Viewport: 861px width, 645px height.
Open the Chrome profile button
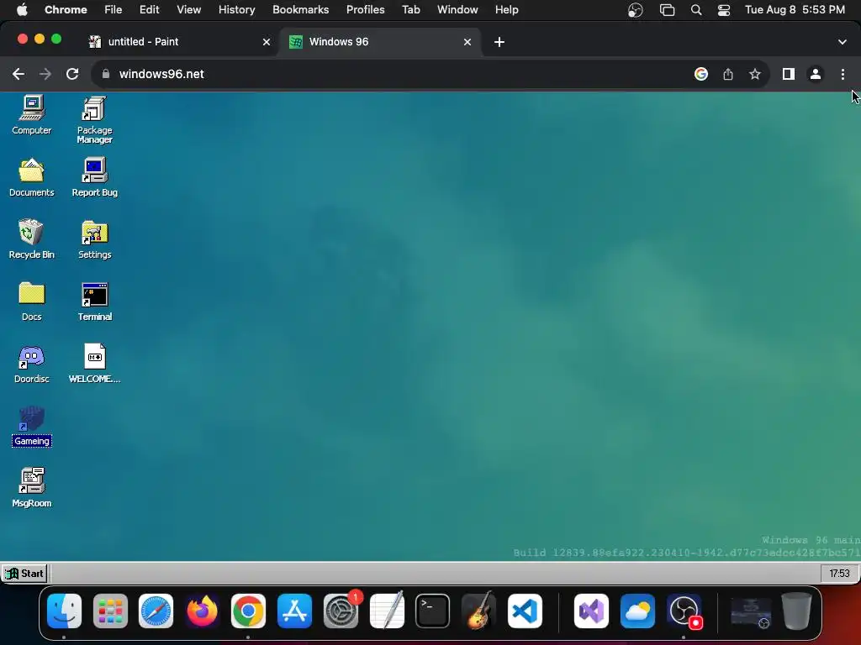[x=816, y=74]
